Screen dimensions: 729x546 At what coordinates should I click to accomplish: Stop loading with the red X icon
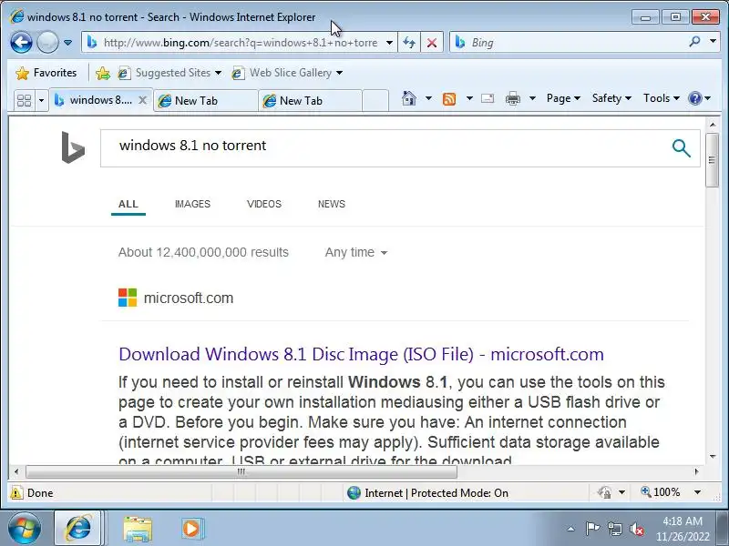(x=432, y=43)
